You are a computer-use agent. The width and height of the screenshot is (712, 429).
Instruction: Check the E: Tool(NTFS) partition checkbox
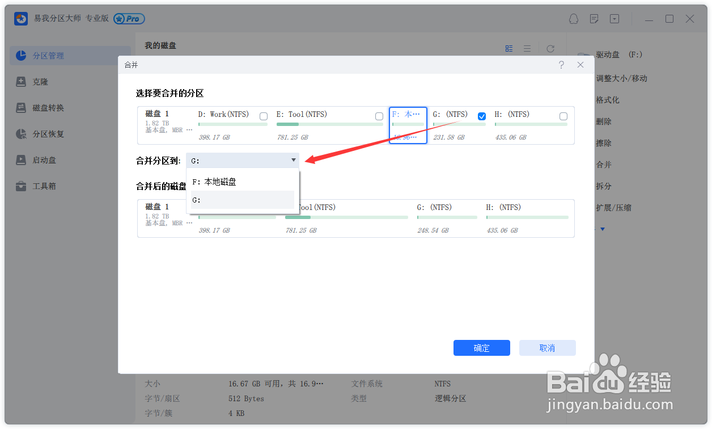(x=379, y=116)
